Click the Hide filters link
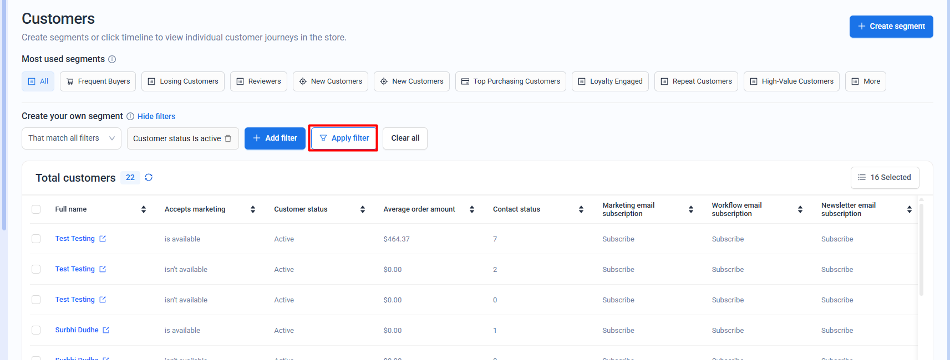Viewport: 950px width, 360px height. [156, 116]
